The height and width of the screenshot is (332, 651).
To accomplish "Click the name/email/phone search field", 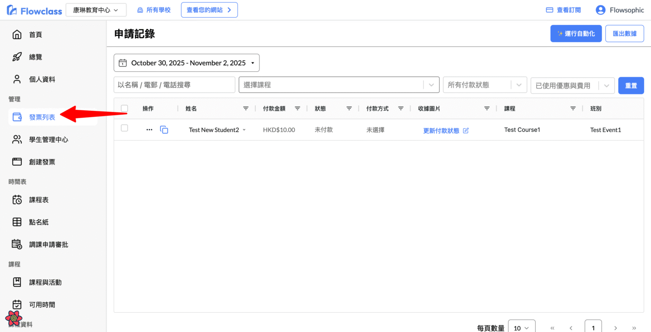I will (174, 85).
